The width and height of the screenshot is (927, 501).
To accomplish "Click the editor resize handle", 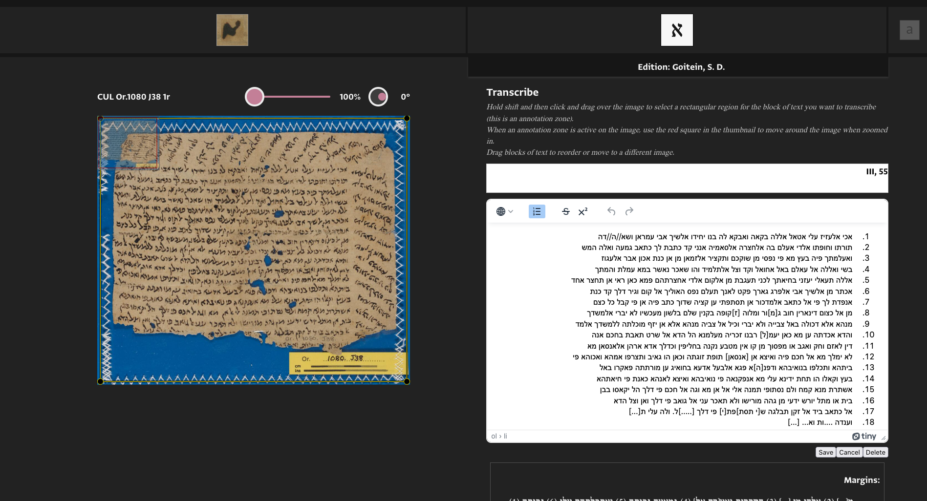I will tap(884, 438).
